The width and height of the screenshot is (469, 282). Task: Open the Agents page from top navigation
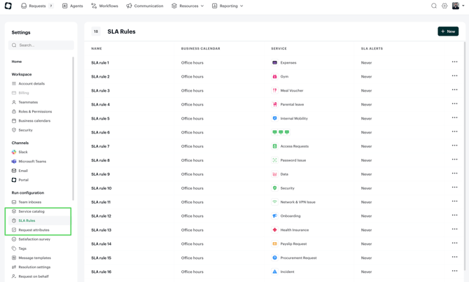click(x=72, y=6)
